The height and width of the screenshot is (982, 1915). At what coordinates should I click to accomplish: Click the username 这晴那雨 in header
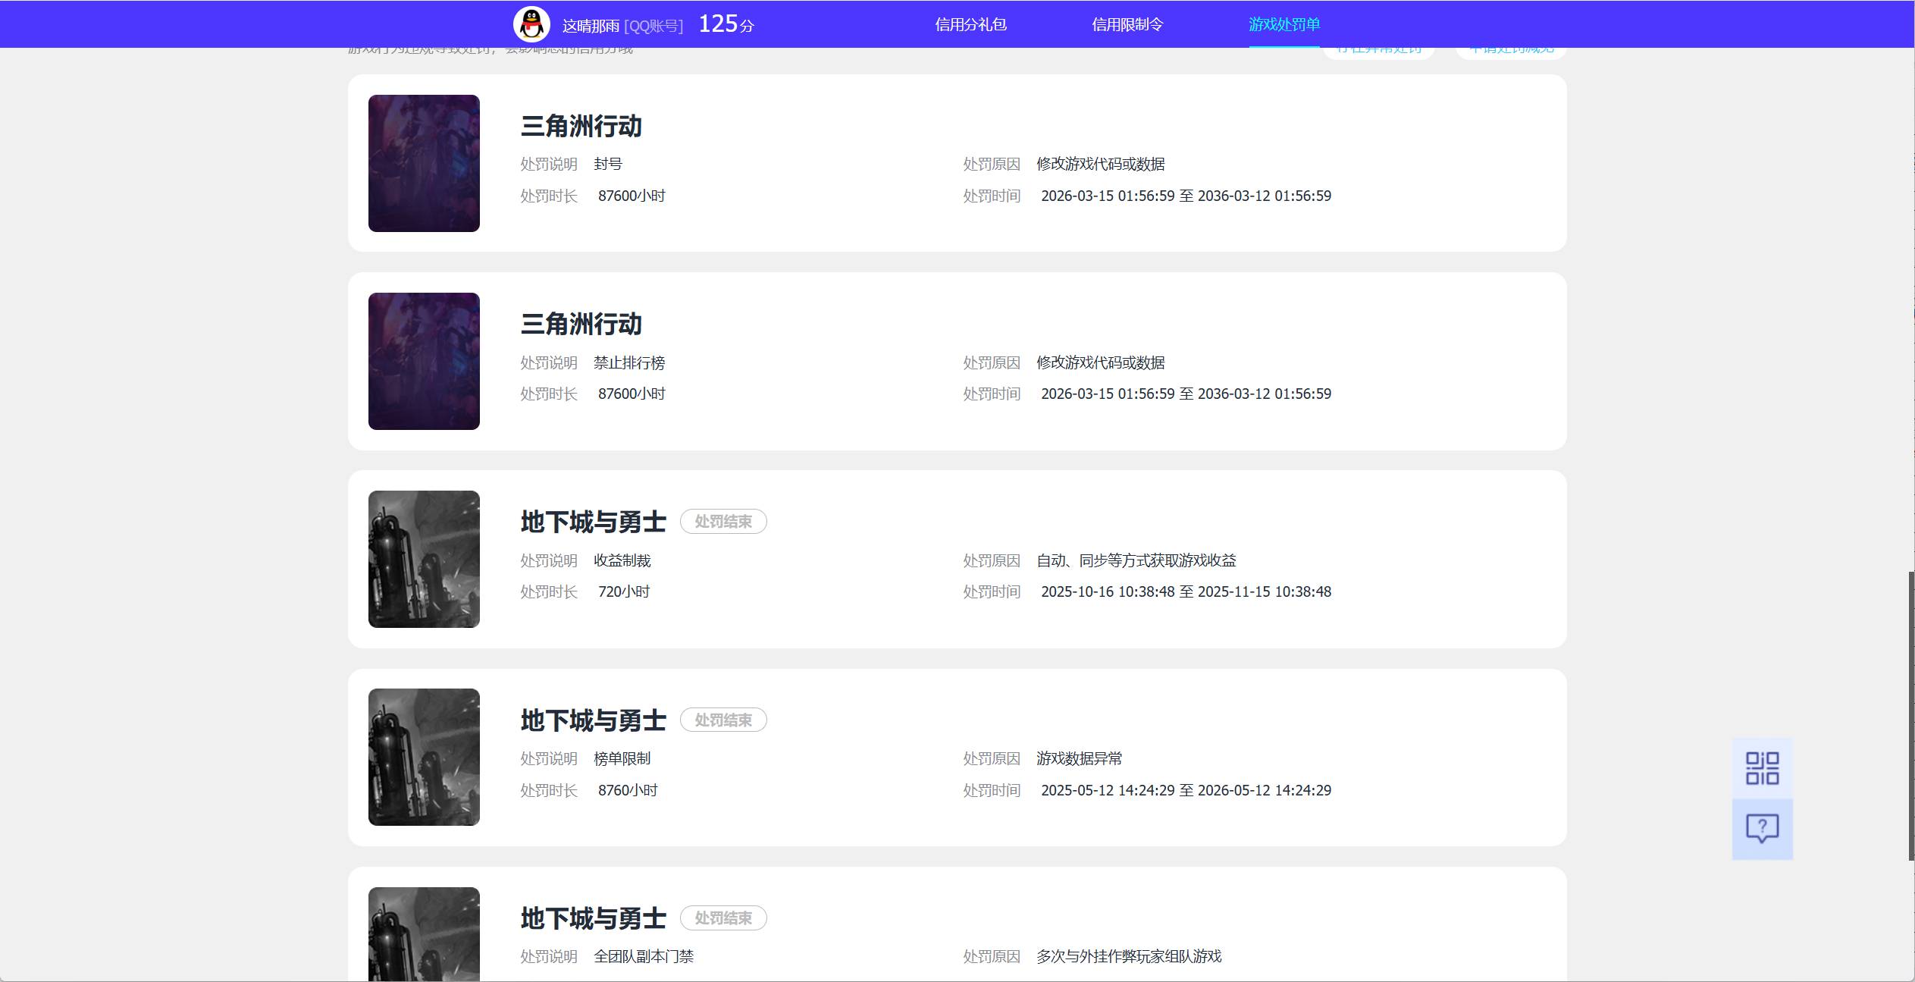pos(591,26)
